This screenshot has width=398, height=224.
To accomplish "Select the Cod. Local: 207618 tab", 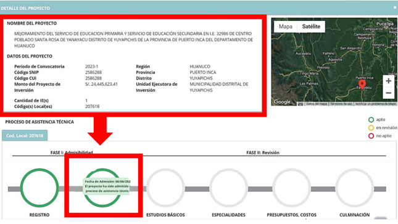I will (x=25, y=136).
